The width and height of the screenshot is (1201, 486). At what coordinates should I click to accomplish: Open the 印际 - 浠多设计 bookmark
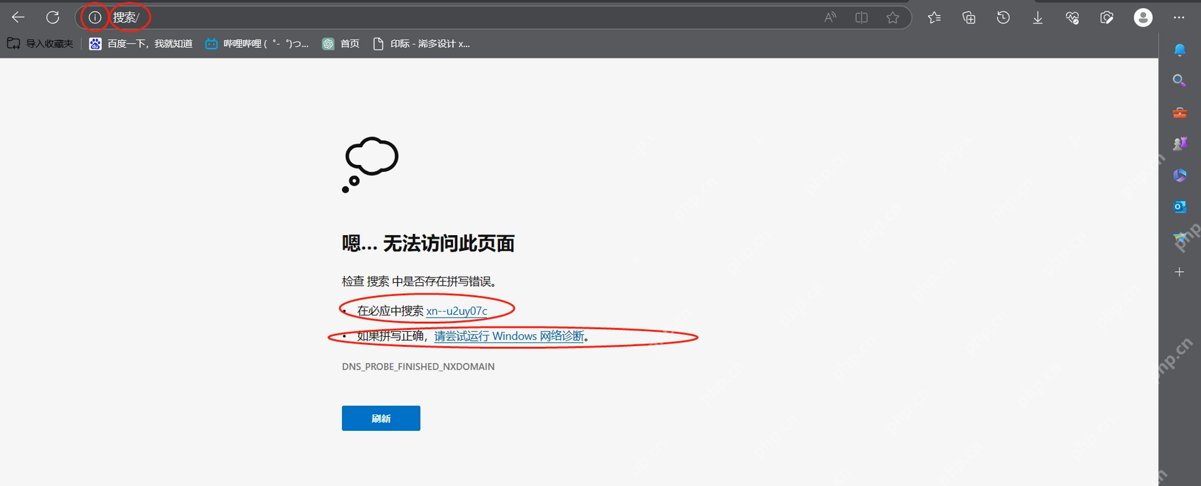[422, 44]
